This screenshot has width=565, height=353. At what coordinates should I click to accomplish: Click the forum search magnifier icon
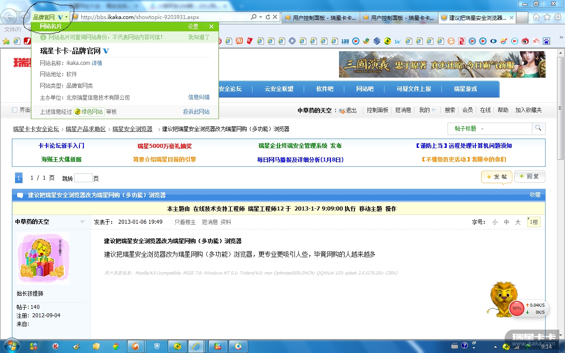(x=538, y=128)
